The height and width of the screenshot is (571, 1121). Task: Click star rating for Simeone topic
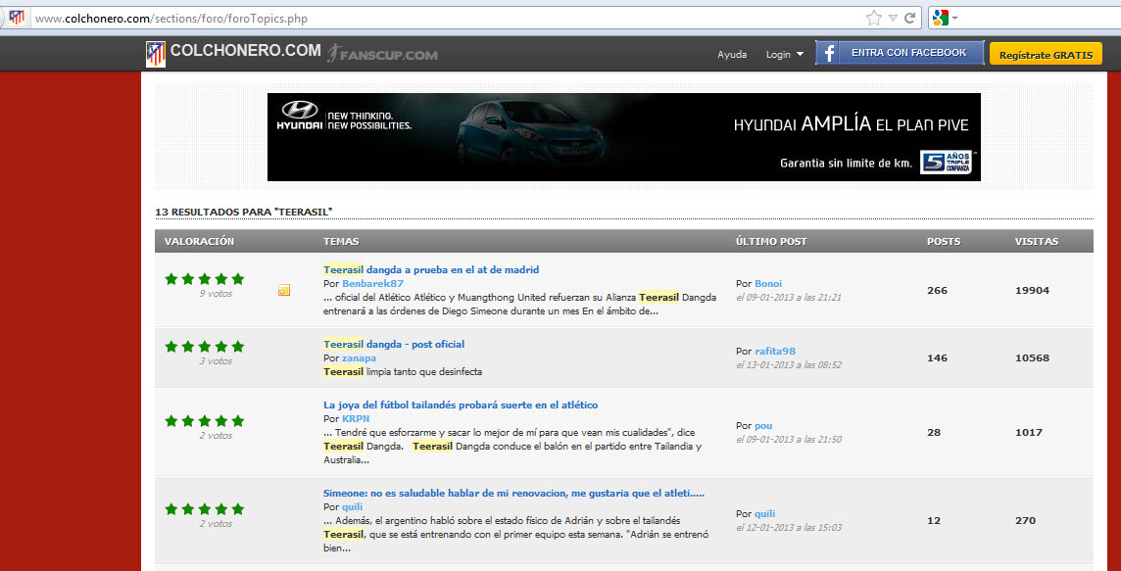(205, 509)
